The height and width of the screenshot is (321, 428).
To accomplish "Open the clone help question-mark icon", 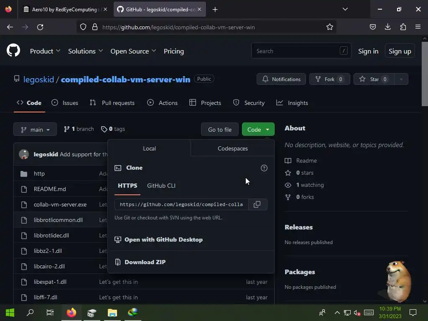I will (264, 168).
